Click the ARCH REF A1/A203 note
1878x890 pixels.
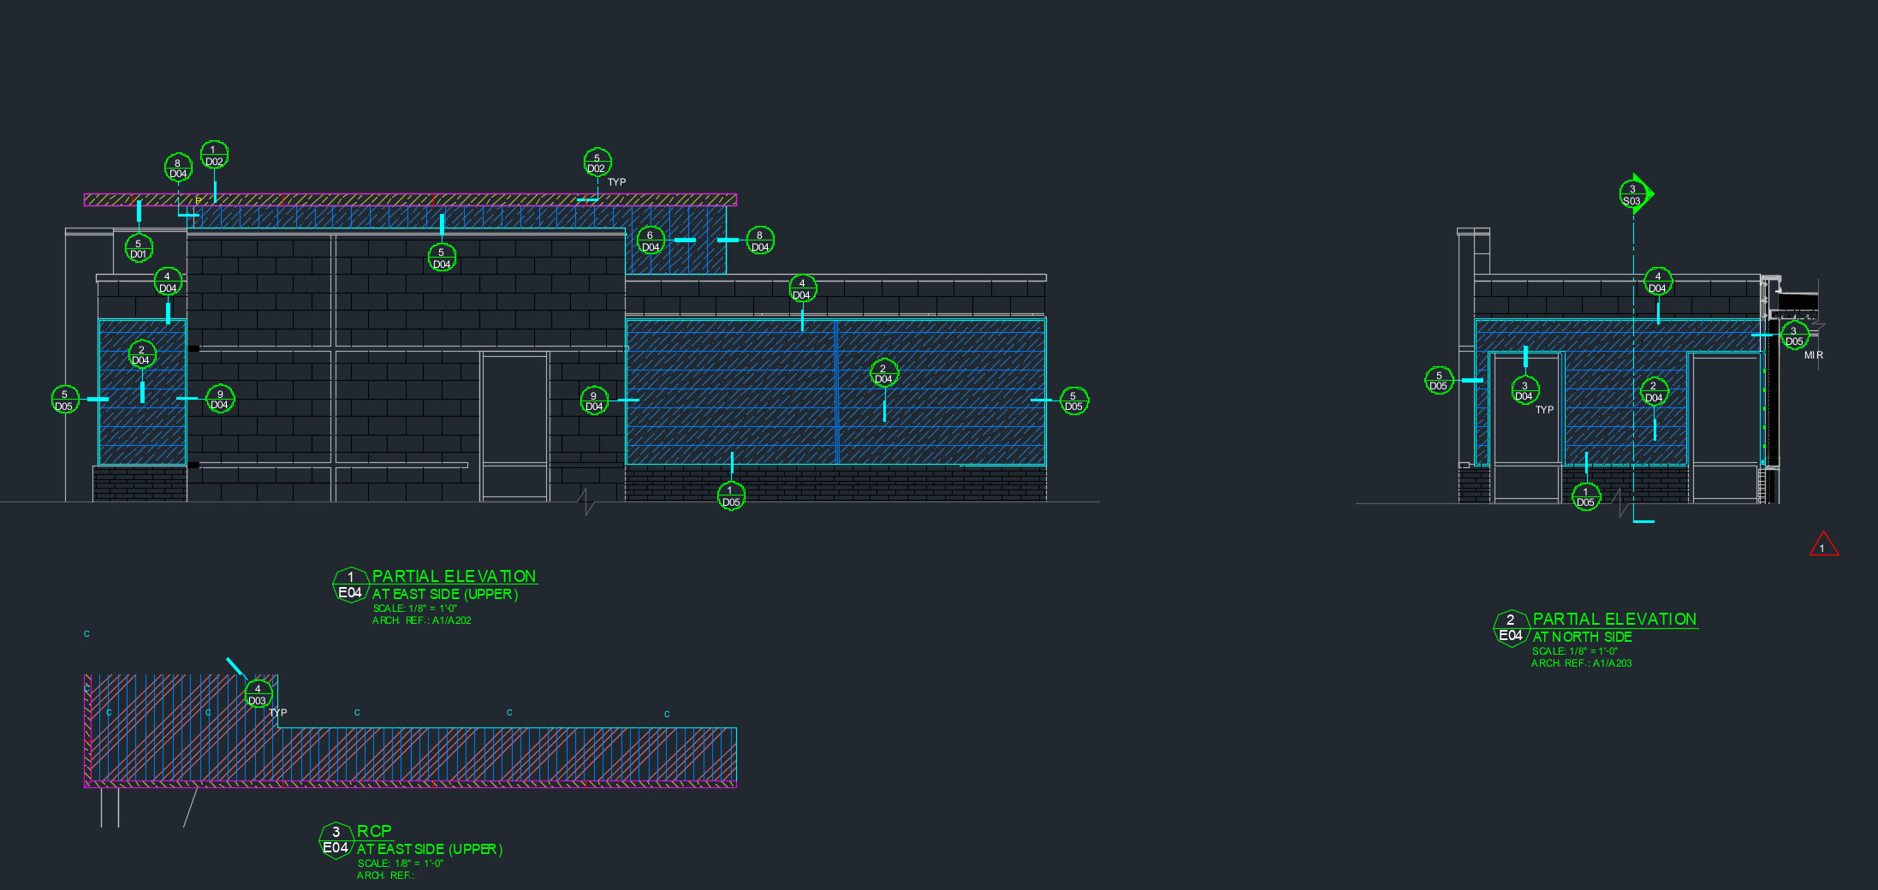click(x=1581, y=663)
